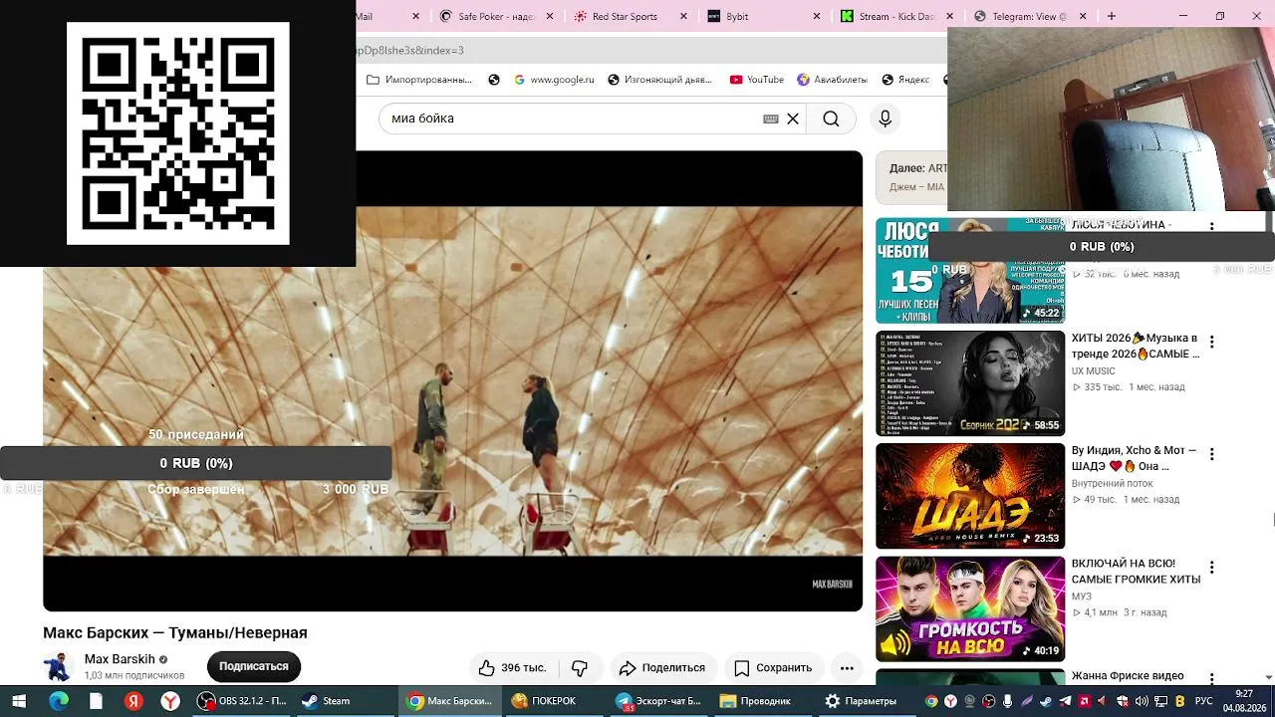Open a new browser tab
1275x717 pixels.
coord(1112,16)
